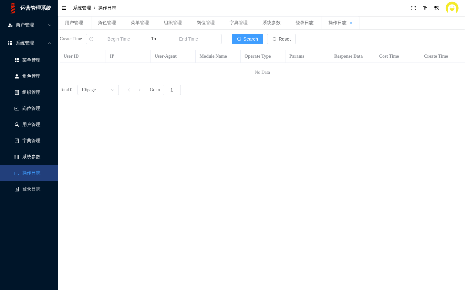Open 字典管理 in the sidebar
This screenshot has width=465, height=290.
[29, 141]
